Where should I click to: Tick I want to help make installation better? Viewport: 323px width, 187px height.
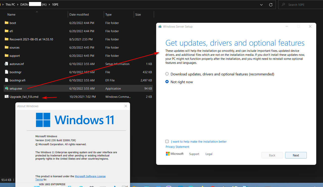tap(167, 142)
